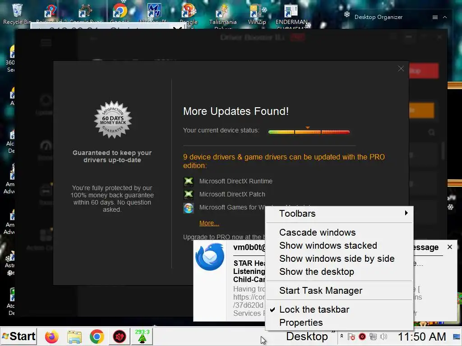Click the Start button
This screenshot has height=346, width=462.
click(x=19, y=336)
